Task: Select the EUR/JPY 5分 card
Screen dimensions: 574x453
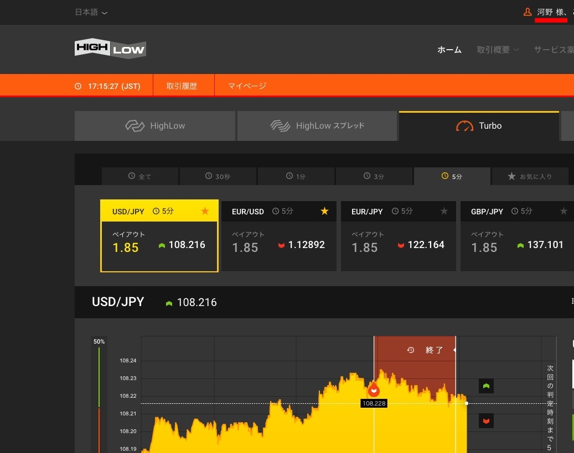Action: pyautogui.click(x=399, y=236)
